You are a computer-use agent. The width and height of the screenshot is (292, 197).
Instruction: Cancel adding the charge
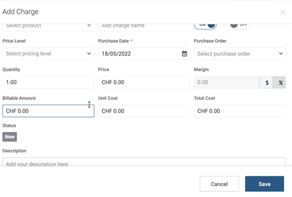coord(219,184)
